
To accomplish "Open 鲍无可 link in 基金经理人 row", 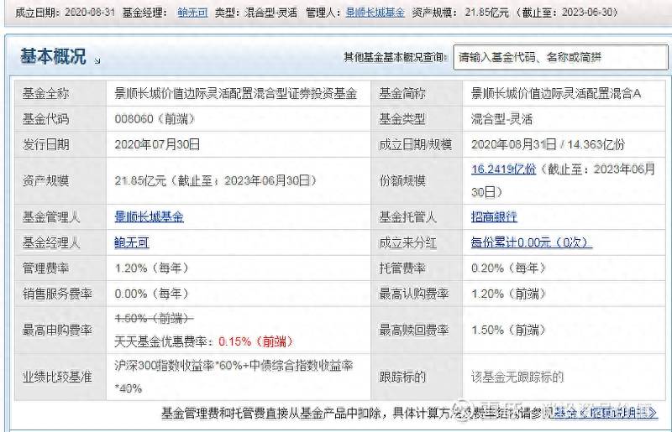I will 132,242.
